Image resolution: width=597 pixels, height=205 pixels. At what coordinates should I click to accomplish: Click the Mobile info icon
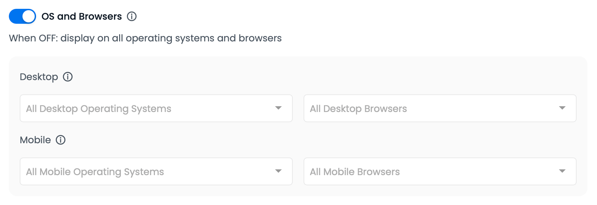(x=61, y=140)
